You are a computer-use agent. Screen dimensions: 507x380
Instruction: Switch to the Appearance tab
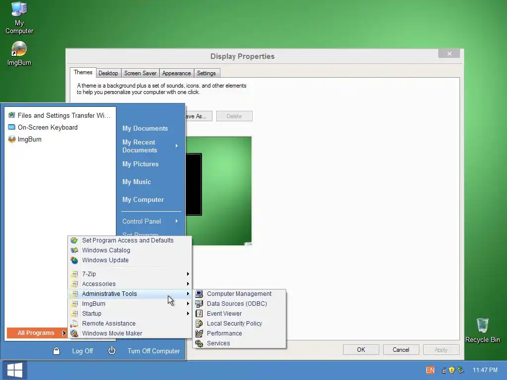(177, 73)
